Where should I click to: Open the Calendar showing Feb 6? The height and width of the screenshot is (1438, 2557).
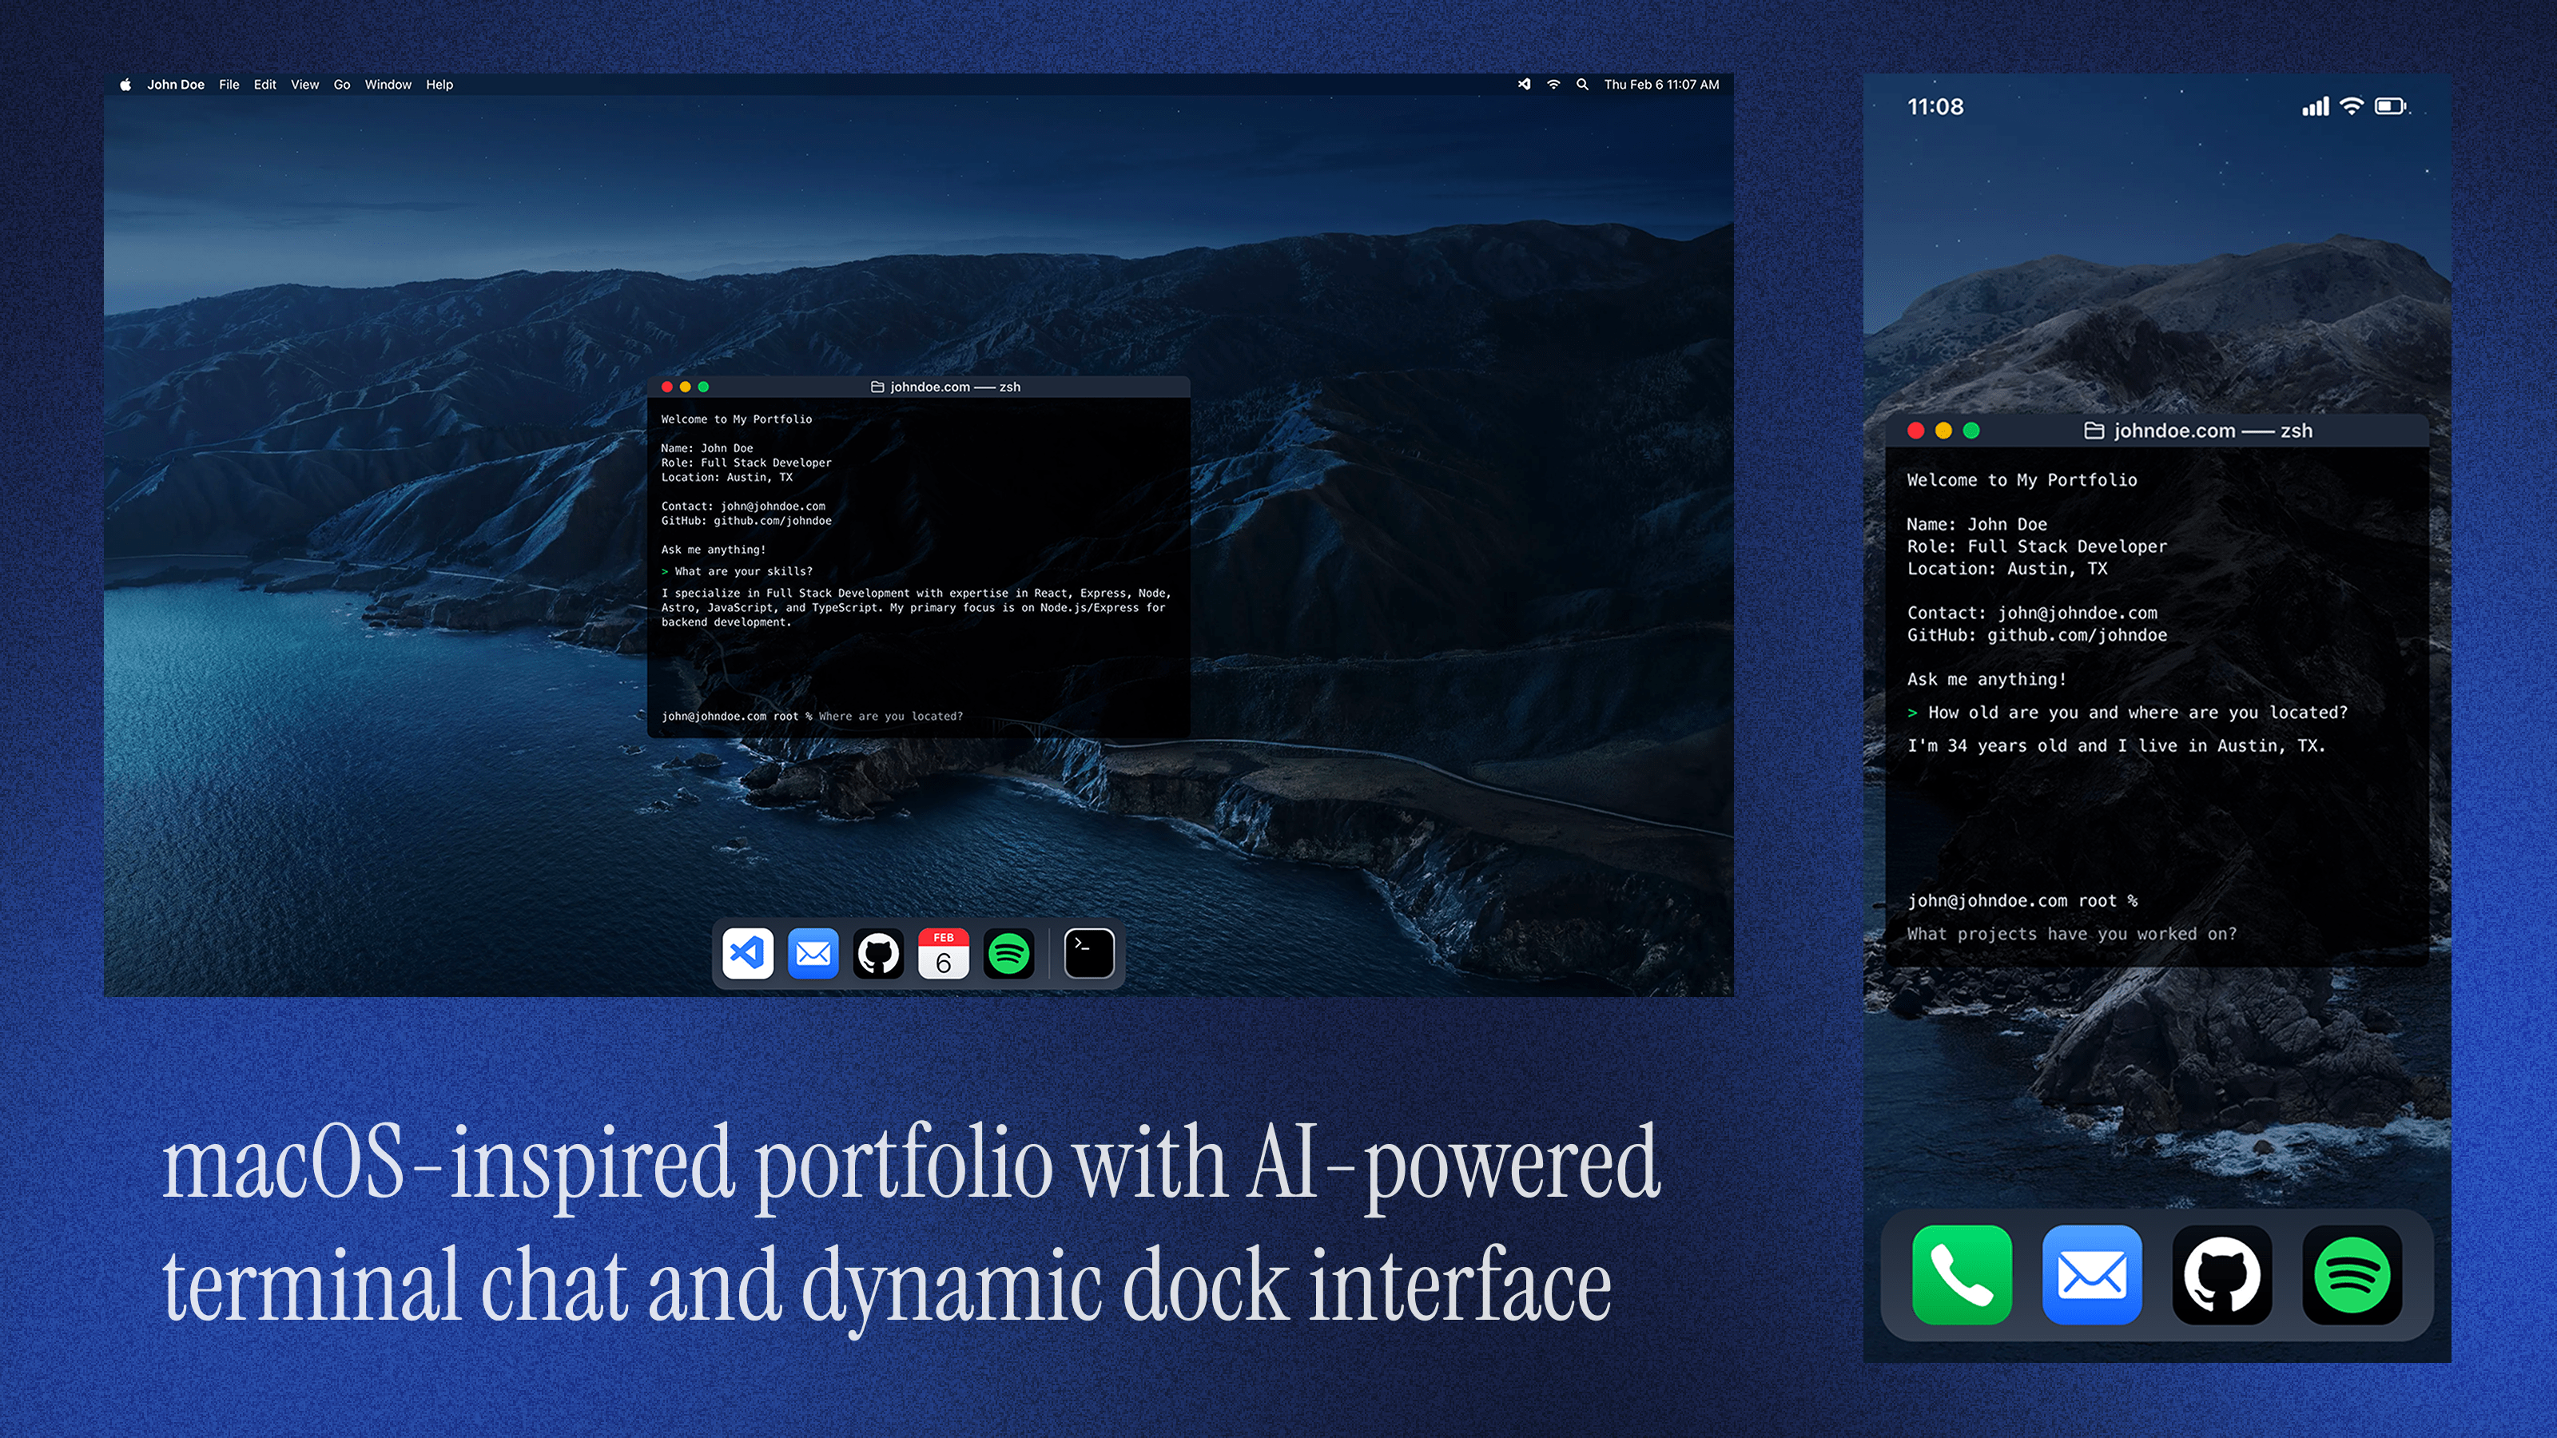943,953
